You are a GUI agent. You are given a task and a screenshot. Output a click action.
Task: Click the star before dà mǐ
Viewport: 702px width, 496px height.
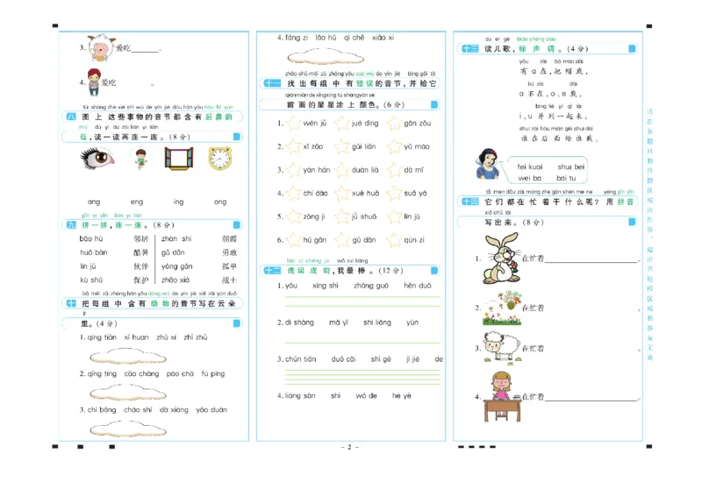(x=394, y=169)
